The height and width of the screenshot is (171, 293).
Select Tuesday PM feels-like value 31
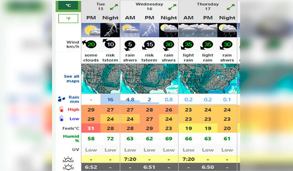click(x=91, y=128)
